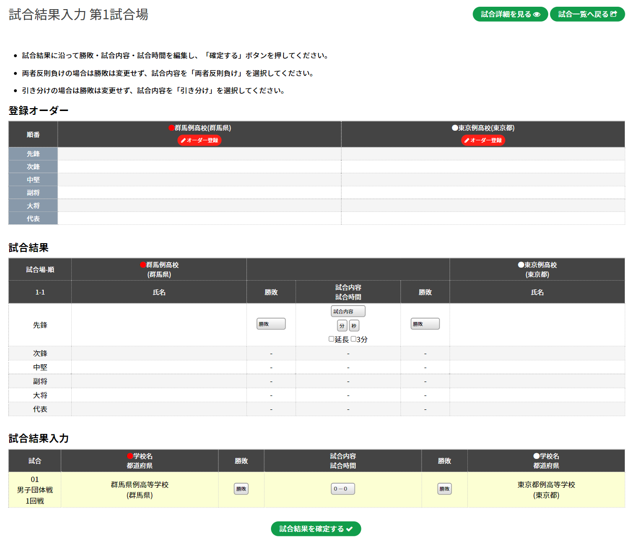Open 東京例高校 side 勝敗 dropdown for 先鋒
The image size is (631, 543).
point(425,324)
